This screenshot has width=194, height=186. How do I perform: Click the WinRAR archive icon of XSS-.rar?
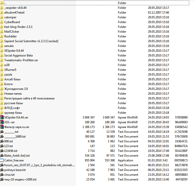click(x=2, y=122)
